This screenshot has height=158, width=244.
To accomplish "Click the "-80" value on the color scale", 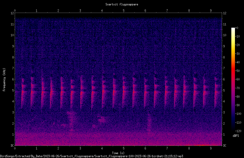I will [237, 97].
